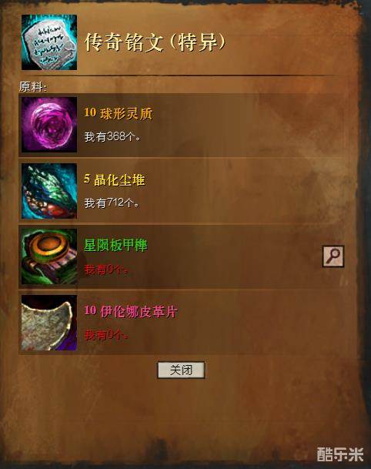Click the 传奇铭文（特异）title text
Screen dimensions: 371x469
pyautogui.click(x=155, y=42)
